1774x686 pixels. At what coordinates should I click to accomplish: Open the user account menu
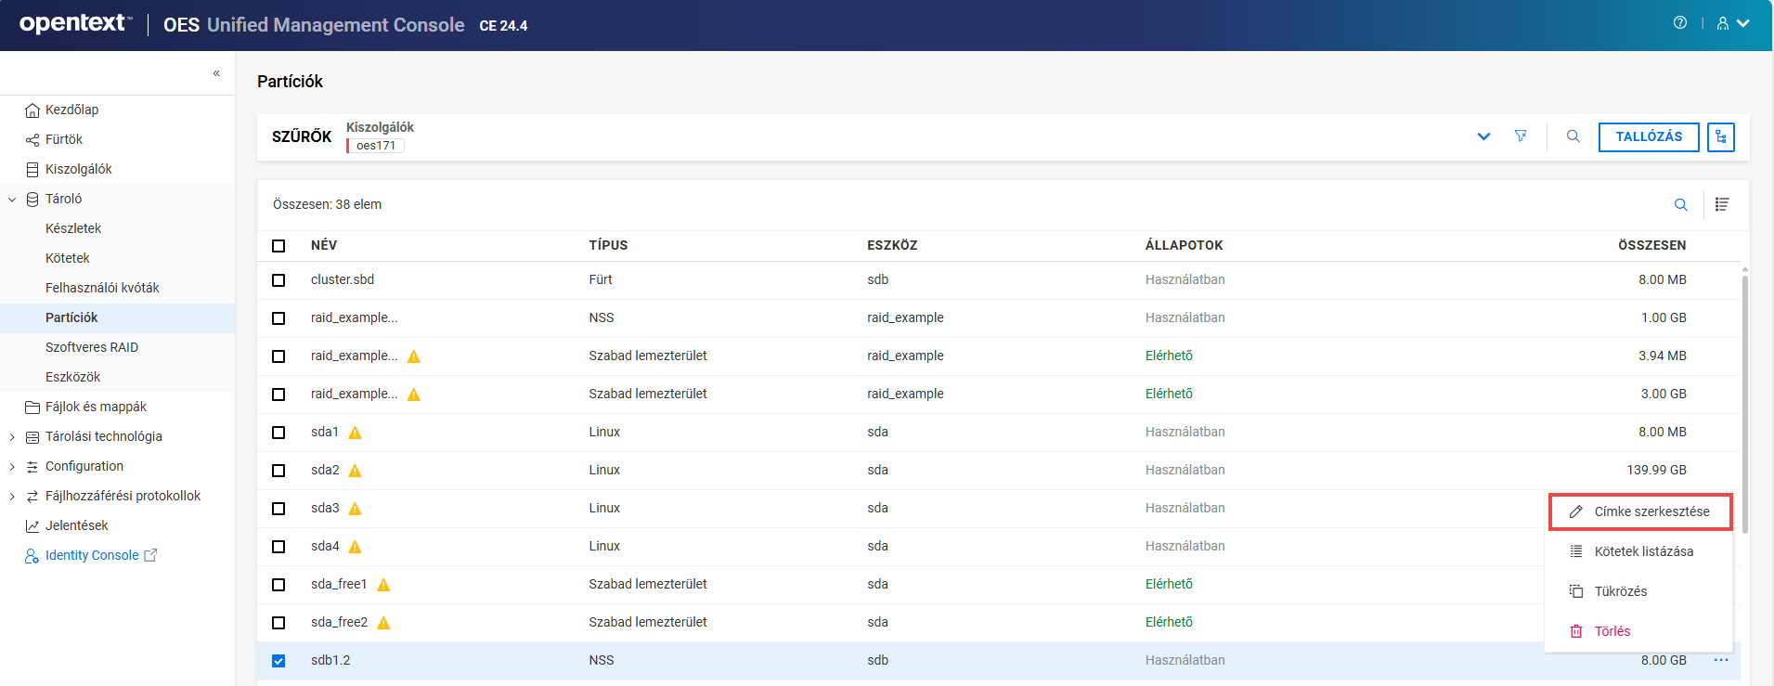1732,24
